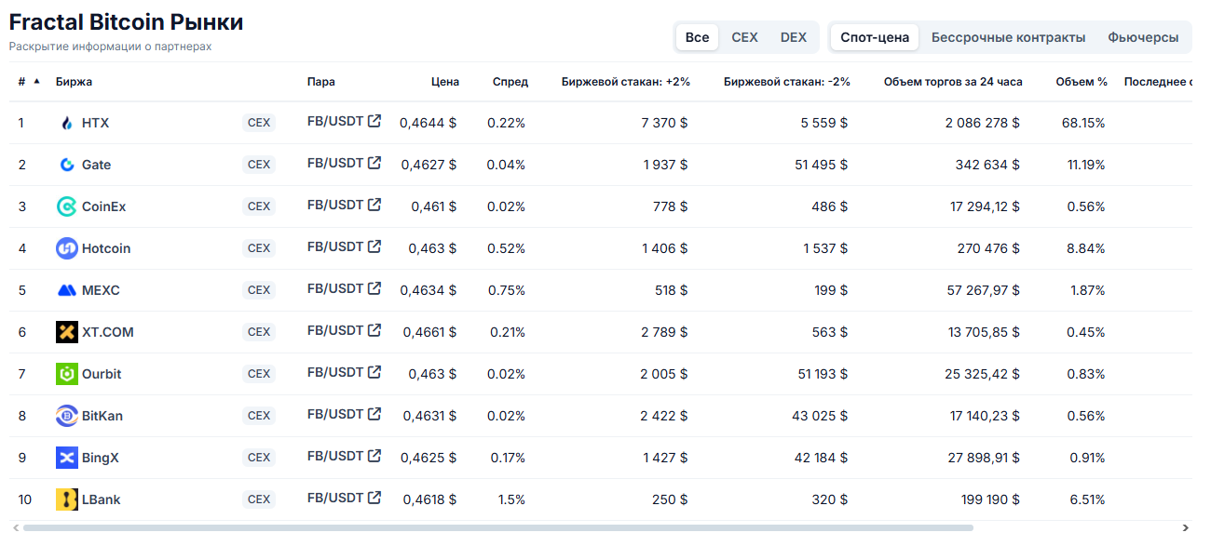Click spread 1.5% in LBank row

511,499
